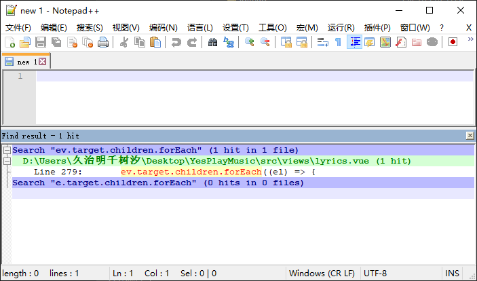Save the document with the Save icon
Screen dimensions: 477x281
pos(41,42)
